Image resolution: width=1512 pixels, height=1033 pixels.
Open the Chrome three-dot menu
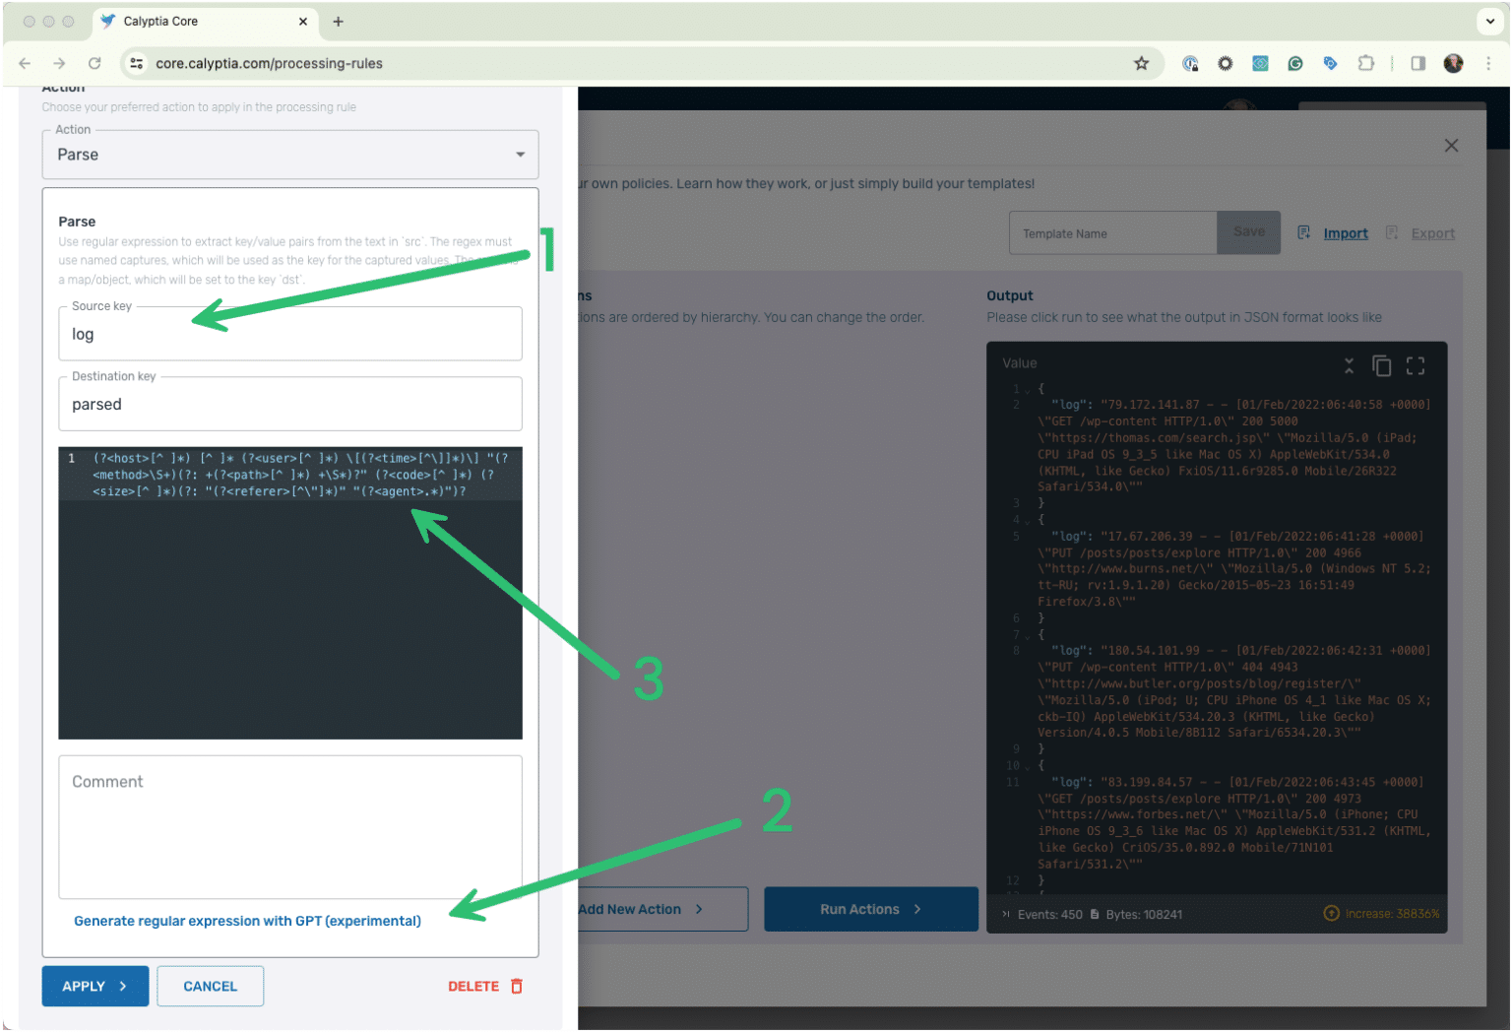1489,63
